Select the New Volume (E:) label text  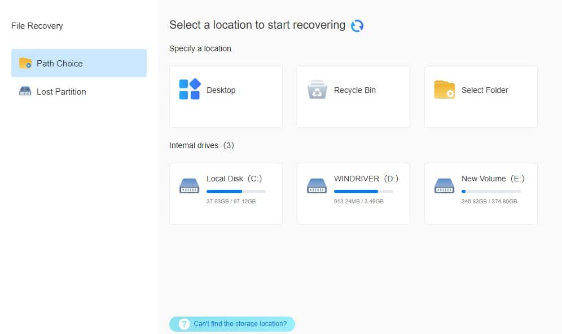point(493,179)
